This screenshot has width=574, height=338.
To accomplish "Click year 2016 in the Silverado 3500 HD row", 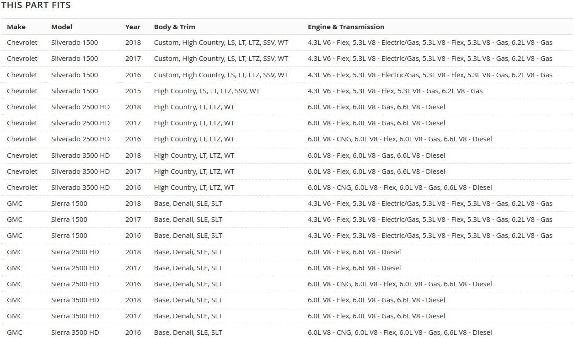I will 133,188.
